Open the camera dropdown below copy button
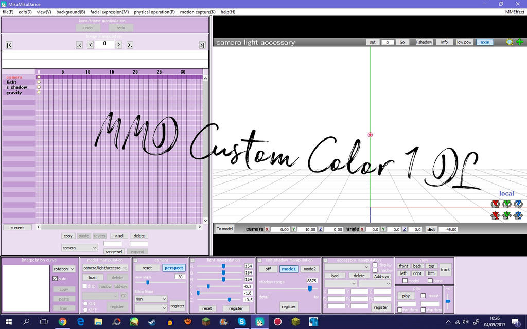Viewport: 527px width, 329px height. [80, 248]
